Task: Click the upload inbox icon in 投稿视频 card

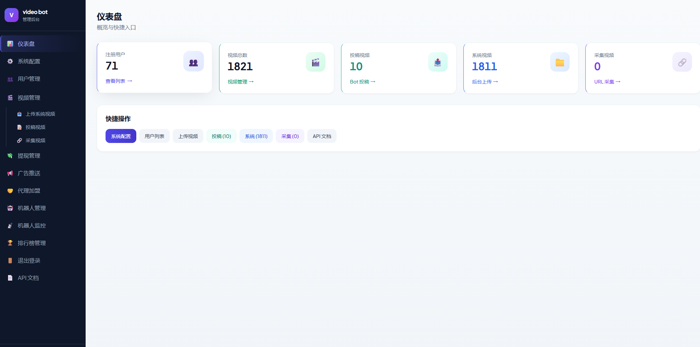Action: [438, 62]
